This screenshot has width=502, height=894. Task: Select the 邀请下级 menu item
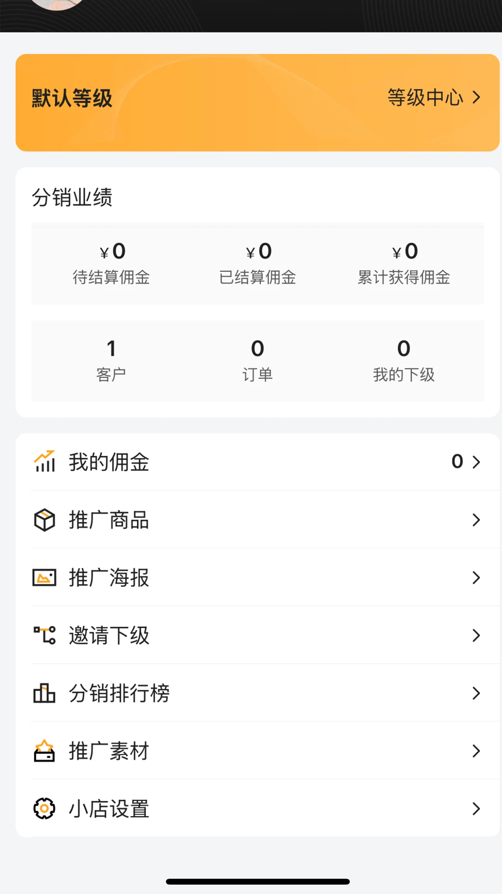point(109,635)
